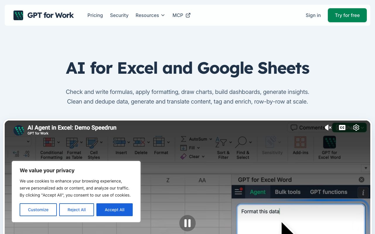Close the GPT for Excel Word pane
Image resolution: width=375 pixels, height=234 pixels.
[362, 180]
